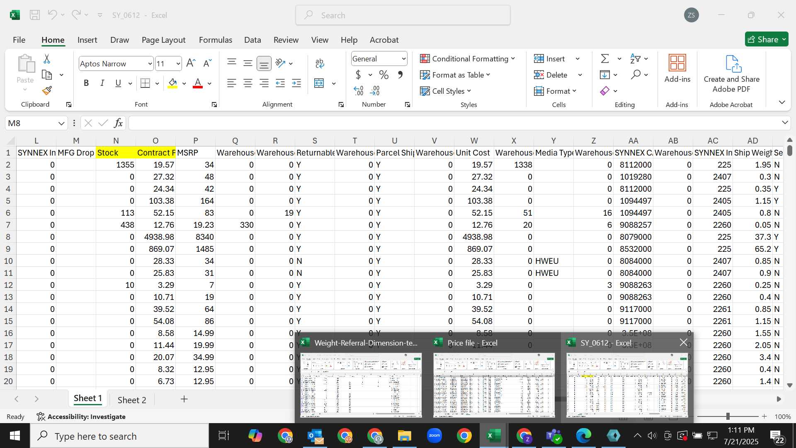Click the red Font Color A icon
This screenshot has height=448, width=796.
(x=198, y=83)
